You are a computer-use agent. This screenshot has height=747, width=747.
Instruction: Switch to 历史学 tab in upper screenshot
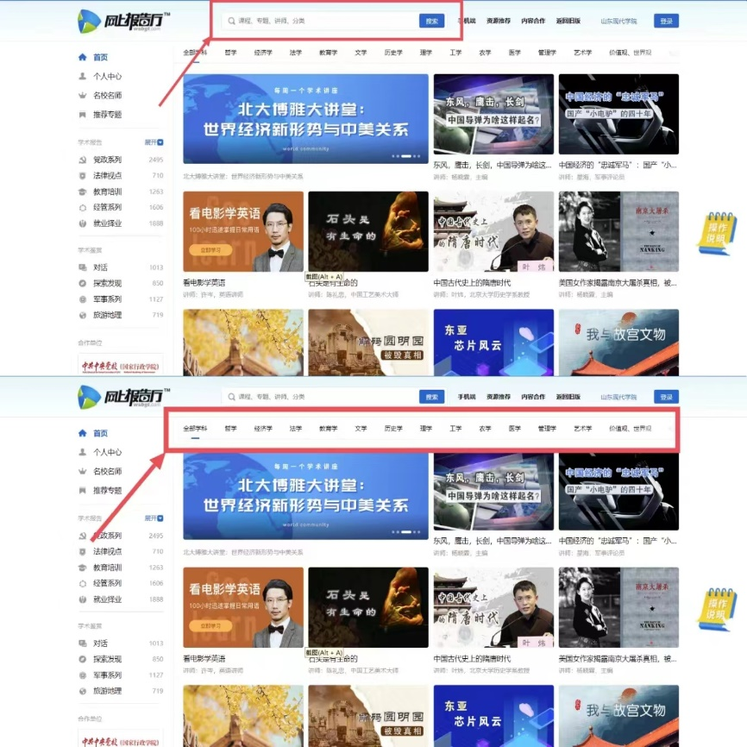(393, 53)
